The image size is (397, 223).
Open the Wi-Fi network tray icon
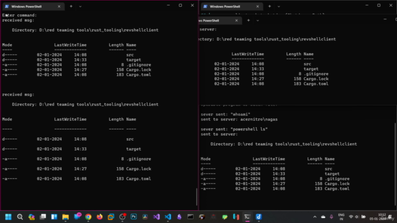(351, 217)
